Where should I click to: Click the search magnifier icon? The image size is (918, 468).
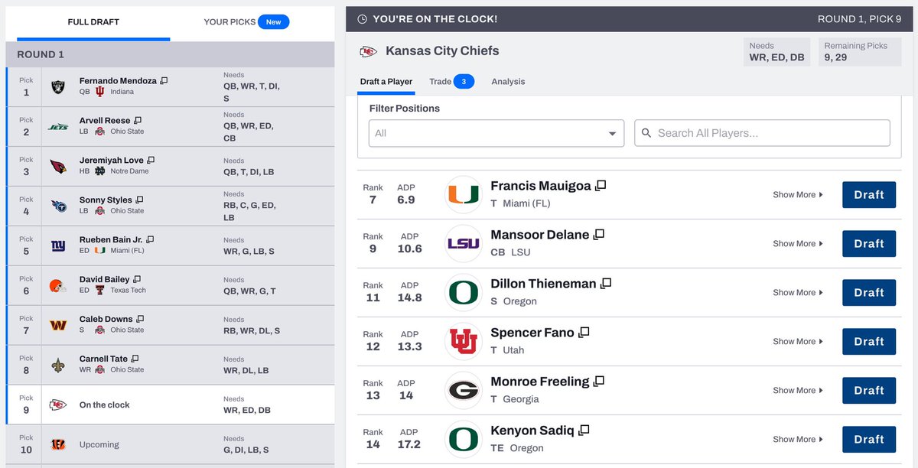pyautogui.click(x=646, y=133)
